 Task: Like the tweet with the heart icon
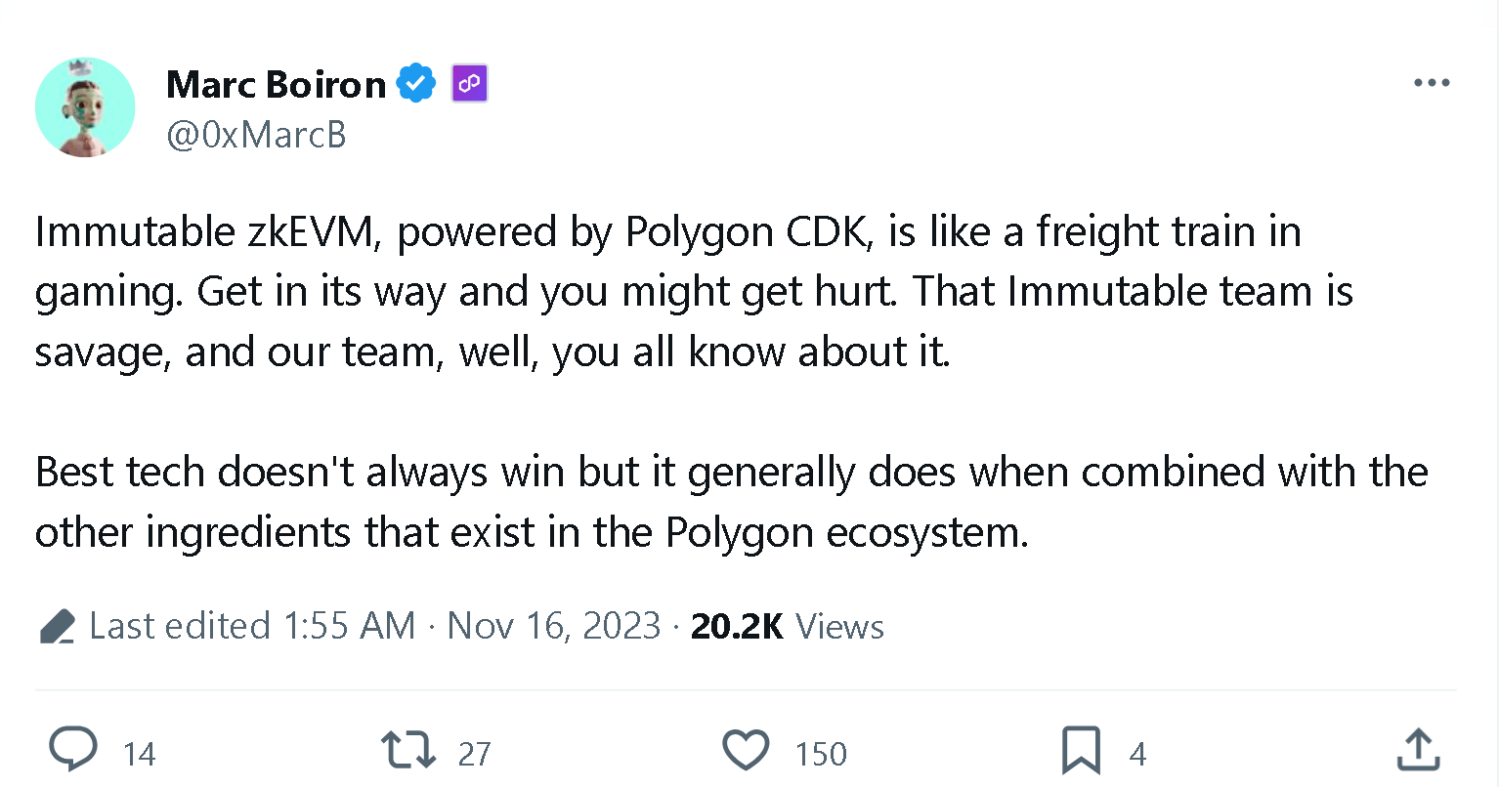click(x=746, y=751)
